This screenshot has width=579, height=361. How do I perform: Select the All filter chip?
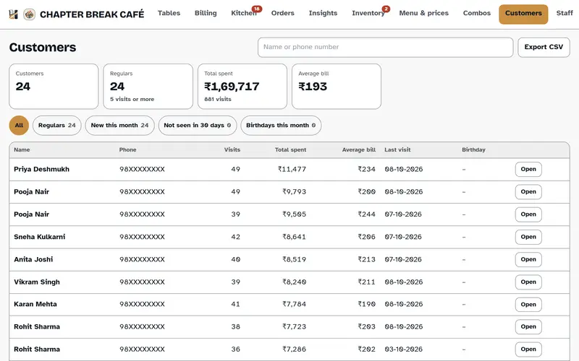[19, 125]
